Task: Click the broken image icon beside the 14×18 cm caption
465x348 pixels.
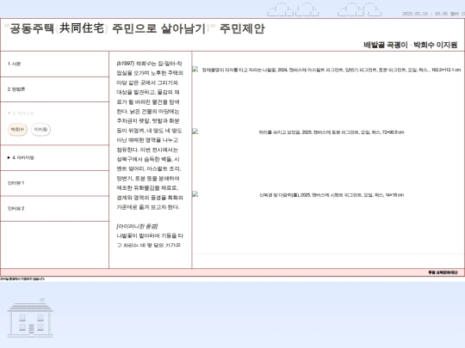Action: coord(195,194)
